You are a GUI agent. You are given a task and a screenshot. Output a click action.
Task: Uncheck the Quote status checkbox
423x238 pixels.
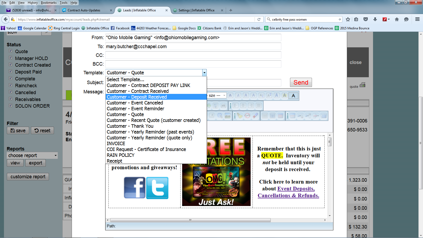point(11,51)
